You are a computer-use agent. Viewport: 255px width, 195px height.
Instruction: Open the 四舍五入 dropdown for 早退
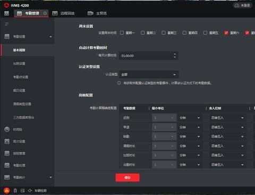coord(227,127)
